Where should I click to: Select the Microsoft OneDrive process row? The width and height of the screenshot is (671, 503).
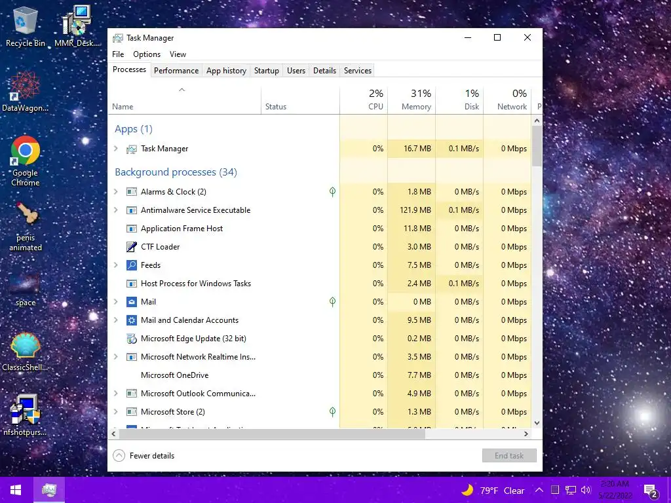coord(320,375)
